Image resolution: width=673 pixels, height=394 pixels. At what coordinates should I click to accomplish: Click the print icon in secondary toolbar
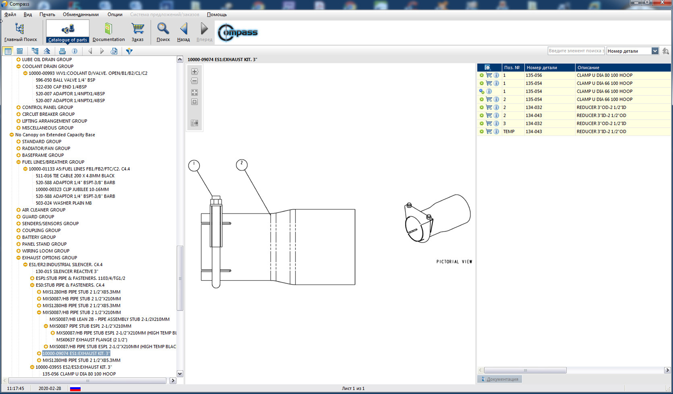[x=62, y=51]
